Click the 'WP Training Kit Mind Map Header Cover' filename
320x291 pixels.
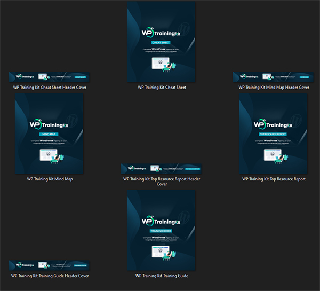tap(274, 88)
